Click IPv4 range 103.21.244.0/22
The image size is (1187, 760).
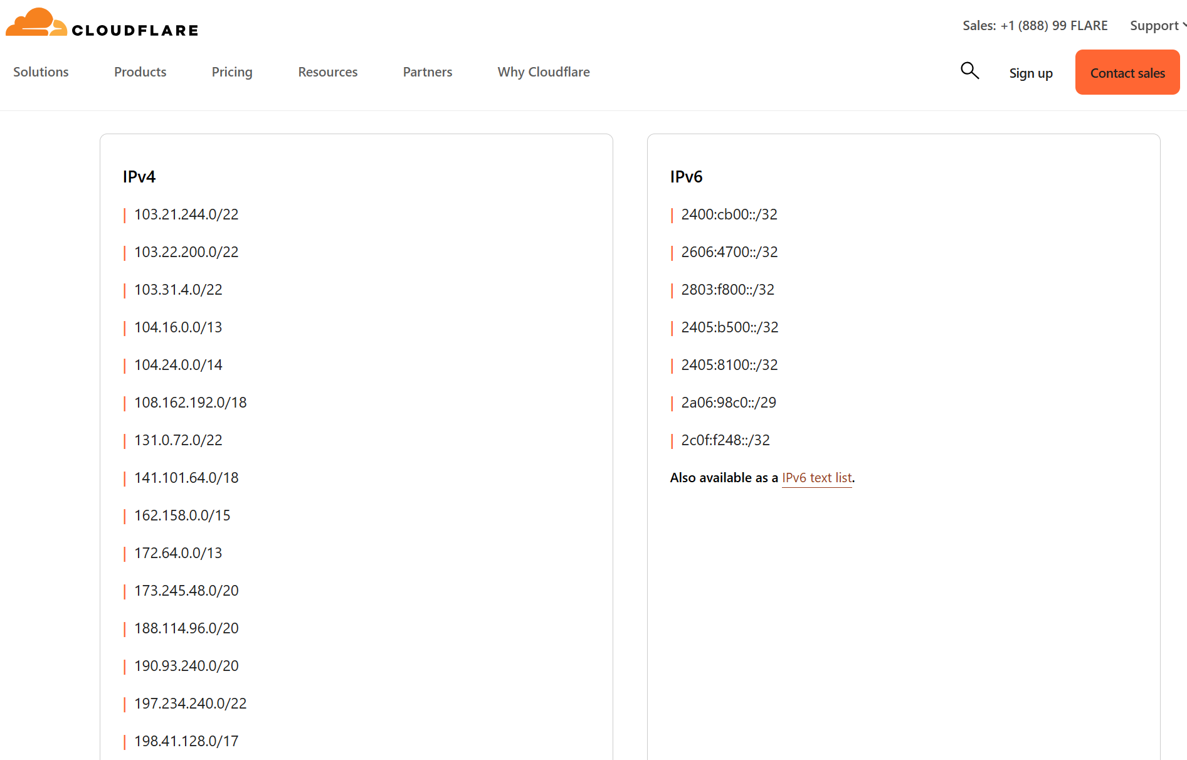[x=186, y=214]
